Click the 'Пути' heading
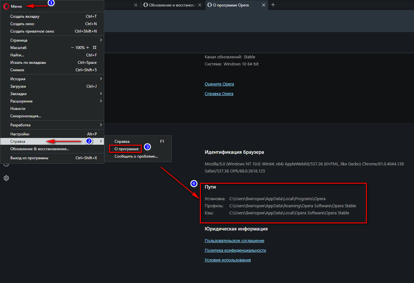Image resolution: width=414 pixels, height=283 pixels. click(210, 187)
